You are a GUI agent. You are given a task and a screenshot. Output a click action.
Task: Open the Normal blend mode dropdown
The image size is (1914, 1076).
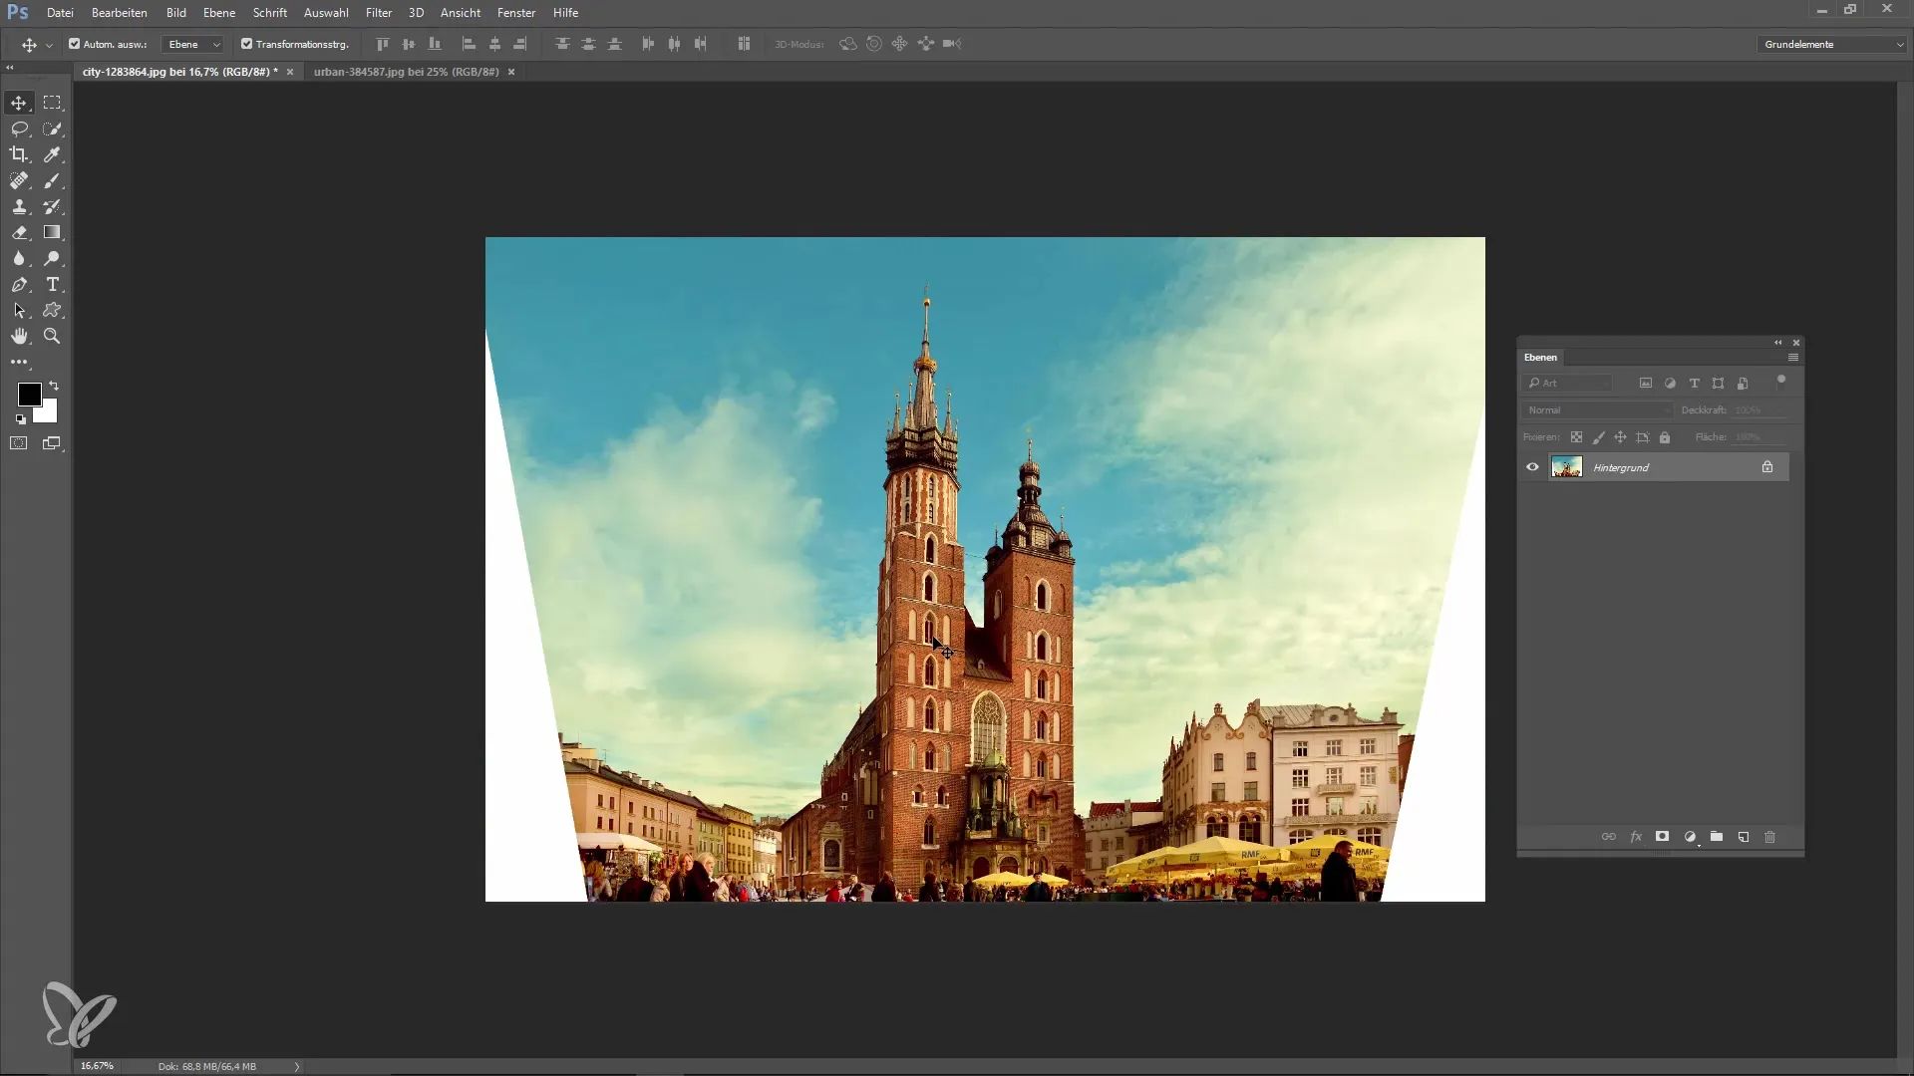click(x=1598, y=410)
